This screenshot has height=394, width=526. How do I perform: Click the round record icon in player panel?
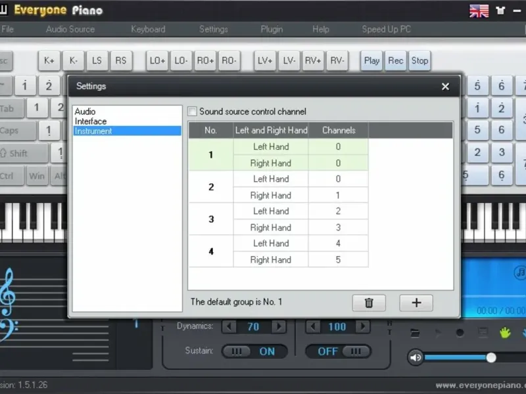point(460,333)
